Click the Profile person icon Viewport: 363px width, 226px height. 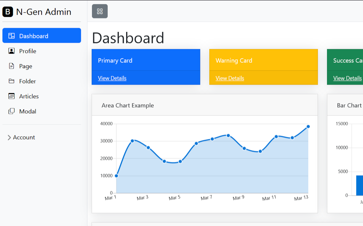11,51
